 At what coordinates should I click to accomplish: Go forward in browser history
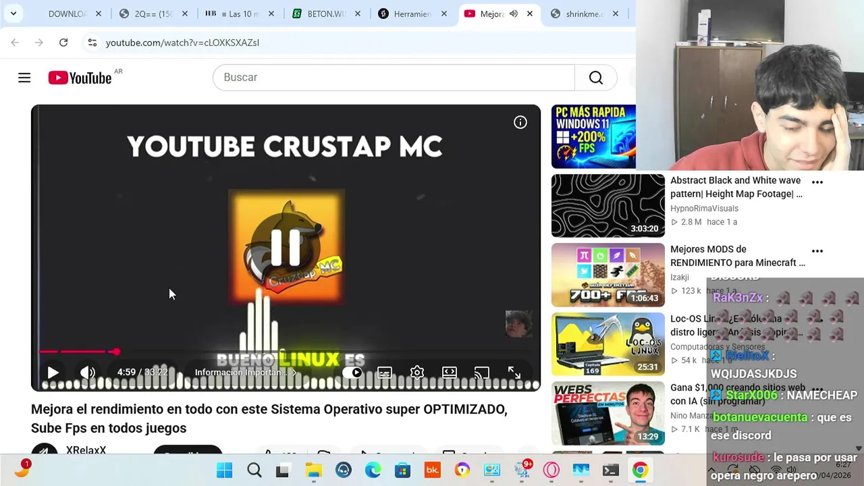(x=39, y=43)
